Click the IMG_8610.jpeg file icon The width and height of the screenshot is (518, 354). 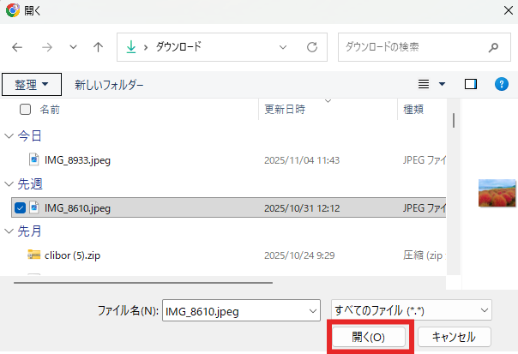click(34, 207)
